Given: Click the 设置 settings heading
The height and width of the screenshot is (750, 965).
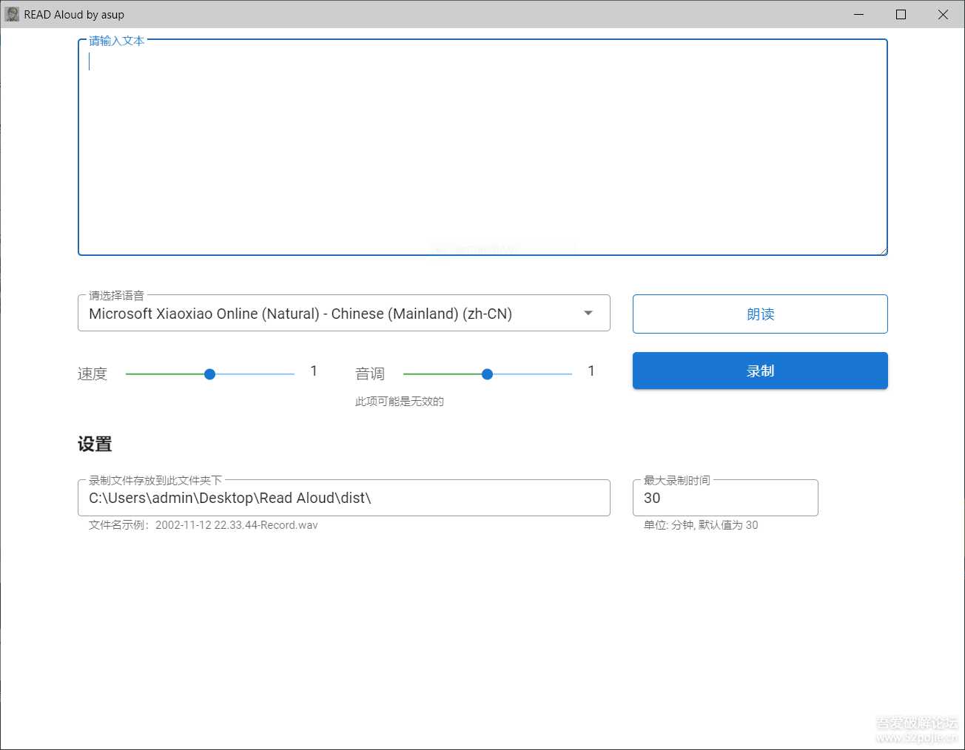Looking at the screenshot, I should pyautogui.click(x=95, y=444).
